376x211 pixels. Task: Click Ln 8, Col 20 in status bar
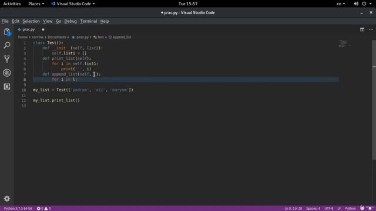click(293, 209)
